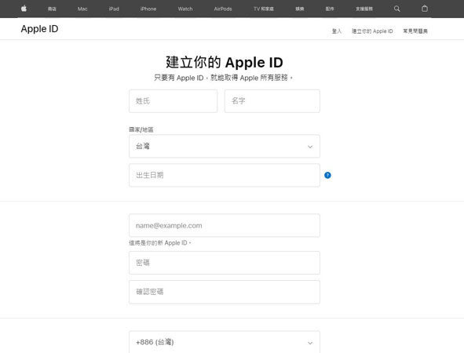The height and width of the screenshot is (353, 464).
Task: Open the 商店 menu item
Action: (x=52, y=9)
